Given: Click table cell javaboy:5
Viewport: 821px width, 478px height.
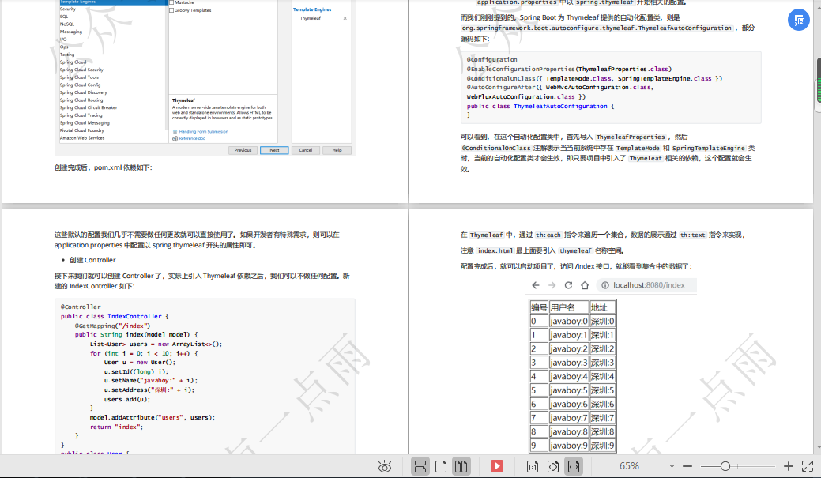Looking at the screenshot, I should 569,390.
